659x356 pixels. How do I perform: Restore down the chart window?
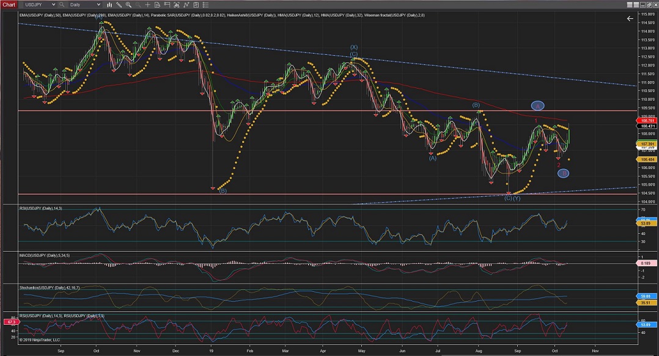[x=649, y=5]
